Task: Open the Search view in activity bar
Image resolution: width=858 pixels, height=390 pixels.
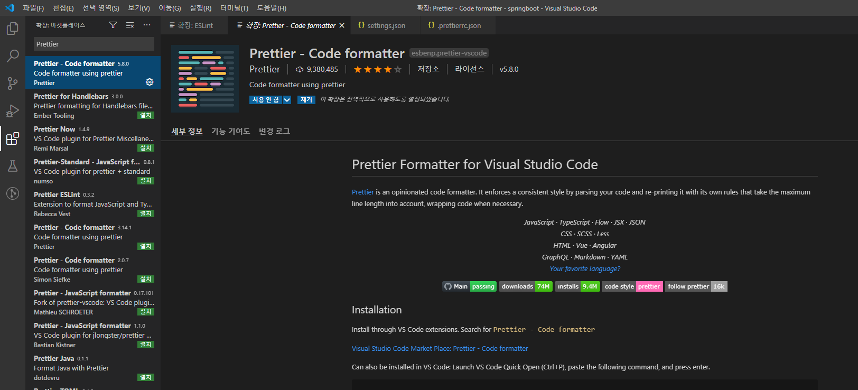Action: click(x=13, y=55)
